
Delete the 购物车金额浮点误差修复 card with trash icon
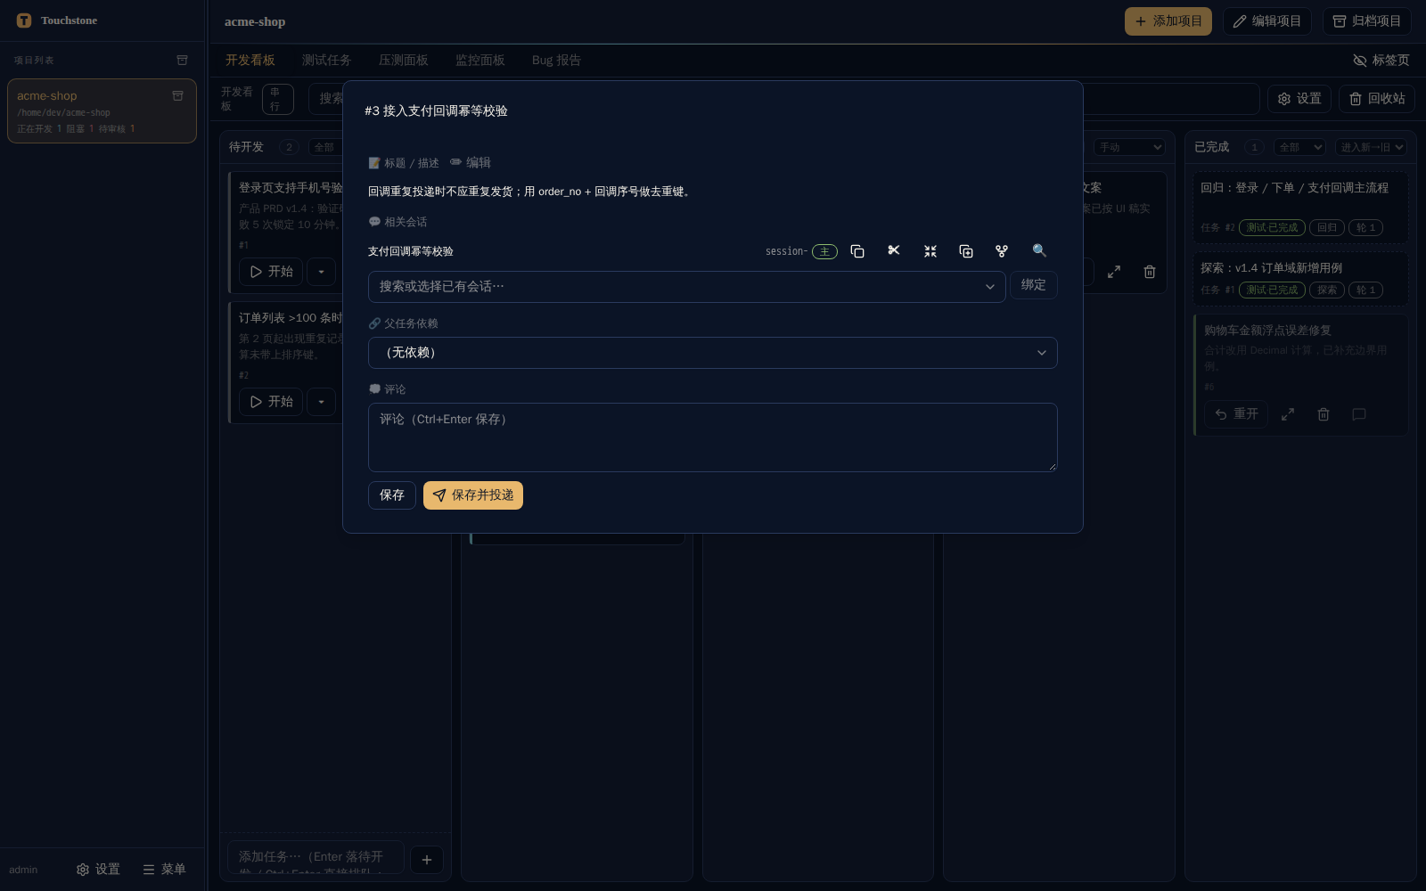pos(1324,414)
